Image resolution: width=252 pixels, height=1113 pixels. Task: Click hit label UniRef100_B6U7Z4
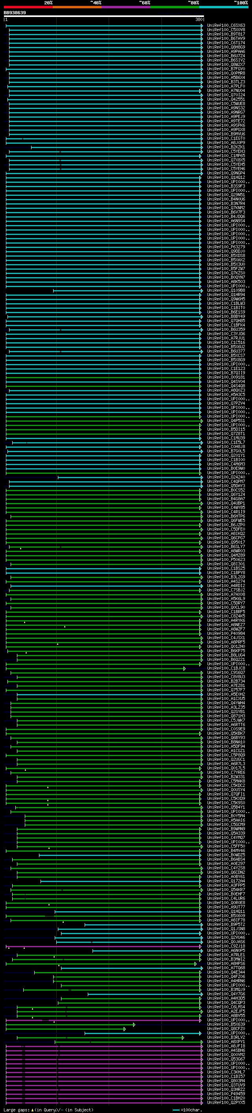pyautogui.click(x=226, y=56)
